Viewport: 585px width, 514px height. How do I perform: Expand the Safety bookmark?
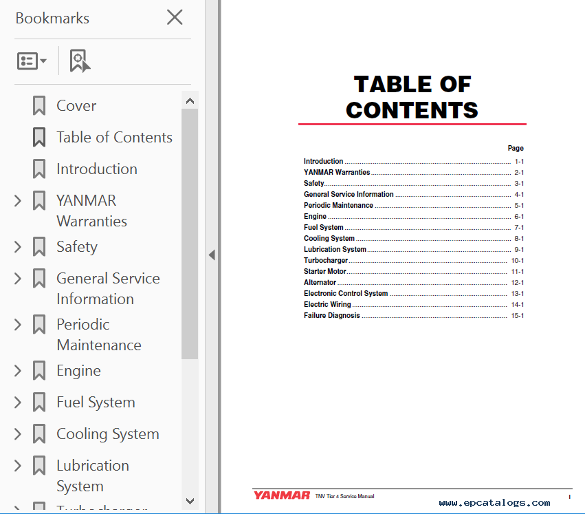(x=18, y=247)
